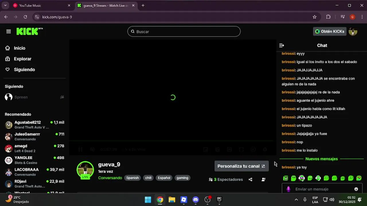Click Personaliza tu canal button
Image resolution: width=367 pixels, height=206 pixels.
click(241, 166)
